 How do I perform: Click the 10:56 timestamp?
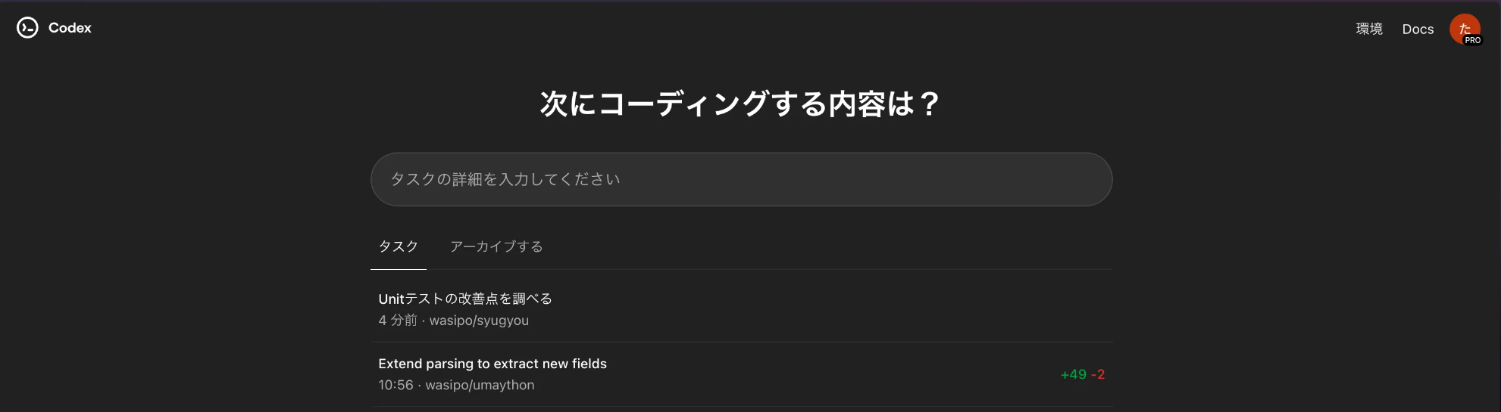pos(396,385)
